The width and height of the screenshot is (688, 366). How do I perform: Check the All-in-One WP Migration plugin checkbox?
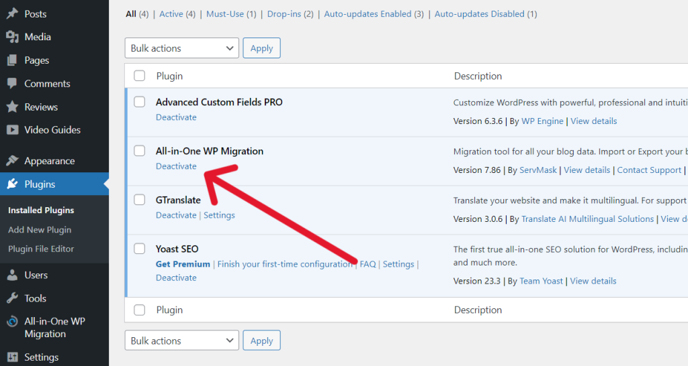coord(140,151)
